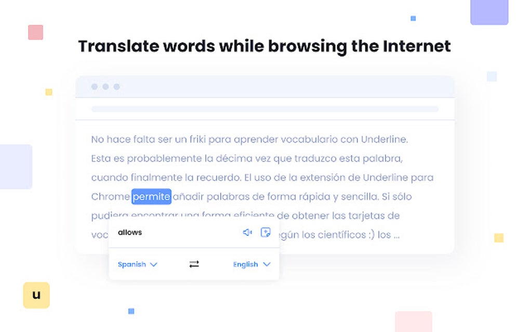Open the English target language dropdown
The height and width of the screenshot is (332, 530).
click(252, 264)
